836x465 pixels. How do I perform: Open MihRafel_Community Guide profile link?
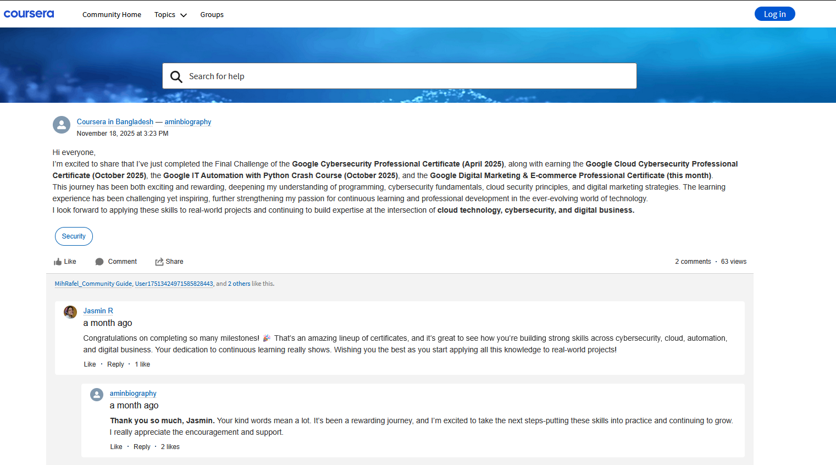click(93, 284)
